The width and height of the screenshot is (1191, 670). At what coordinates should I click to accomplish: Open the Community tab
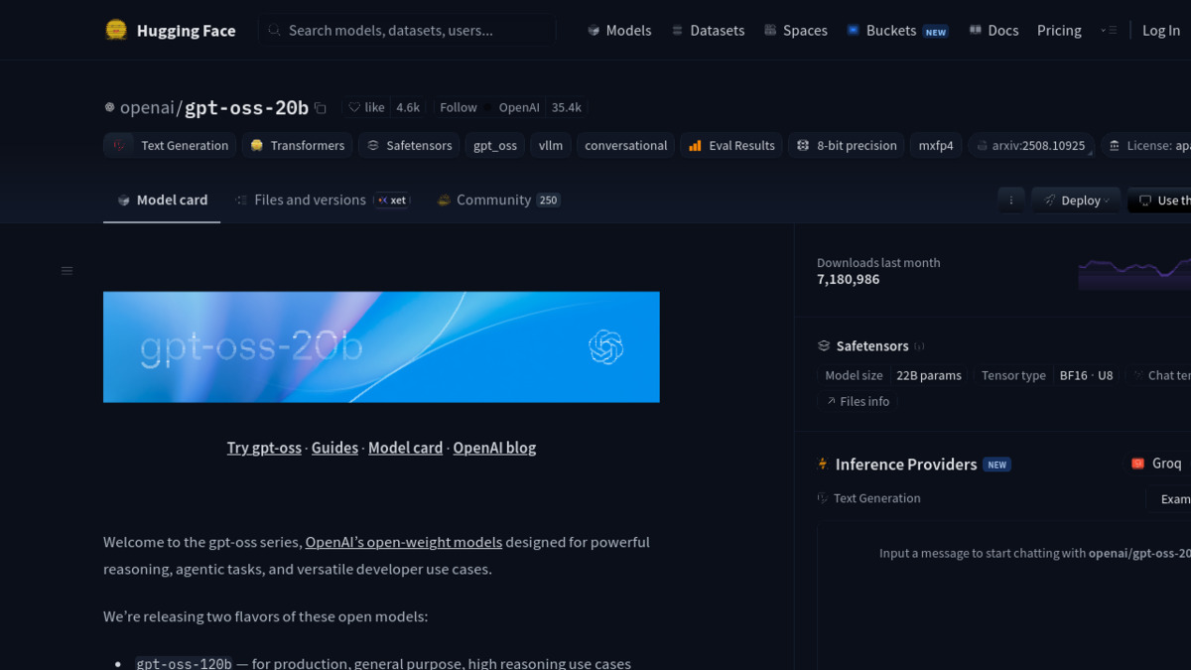(499, 200)
